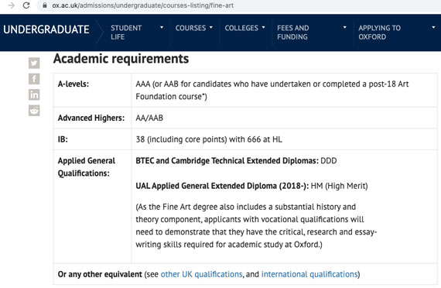Share page via Reddit icon

click(x=34, y=111)
